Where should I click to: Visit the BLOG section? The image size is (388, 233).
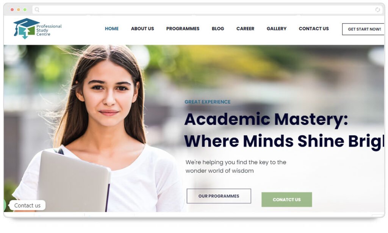click(x=218, y=29)
